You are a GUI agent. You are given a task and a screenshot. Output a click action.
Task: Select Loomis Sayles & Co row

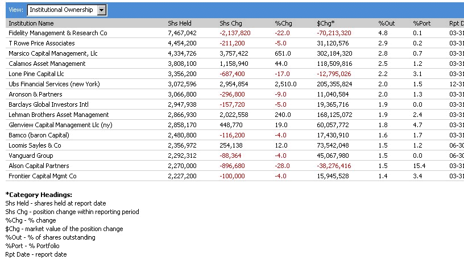[x=235, y=145]
